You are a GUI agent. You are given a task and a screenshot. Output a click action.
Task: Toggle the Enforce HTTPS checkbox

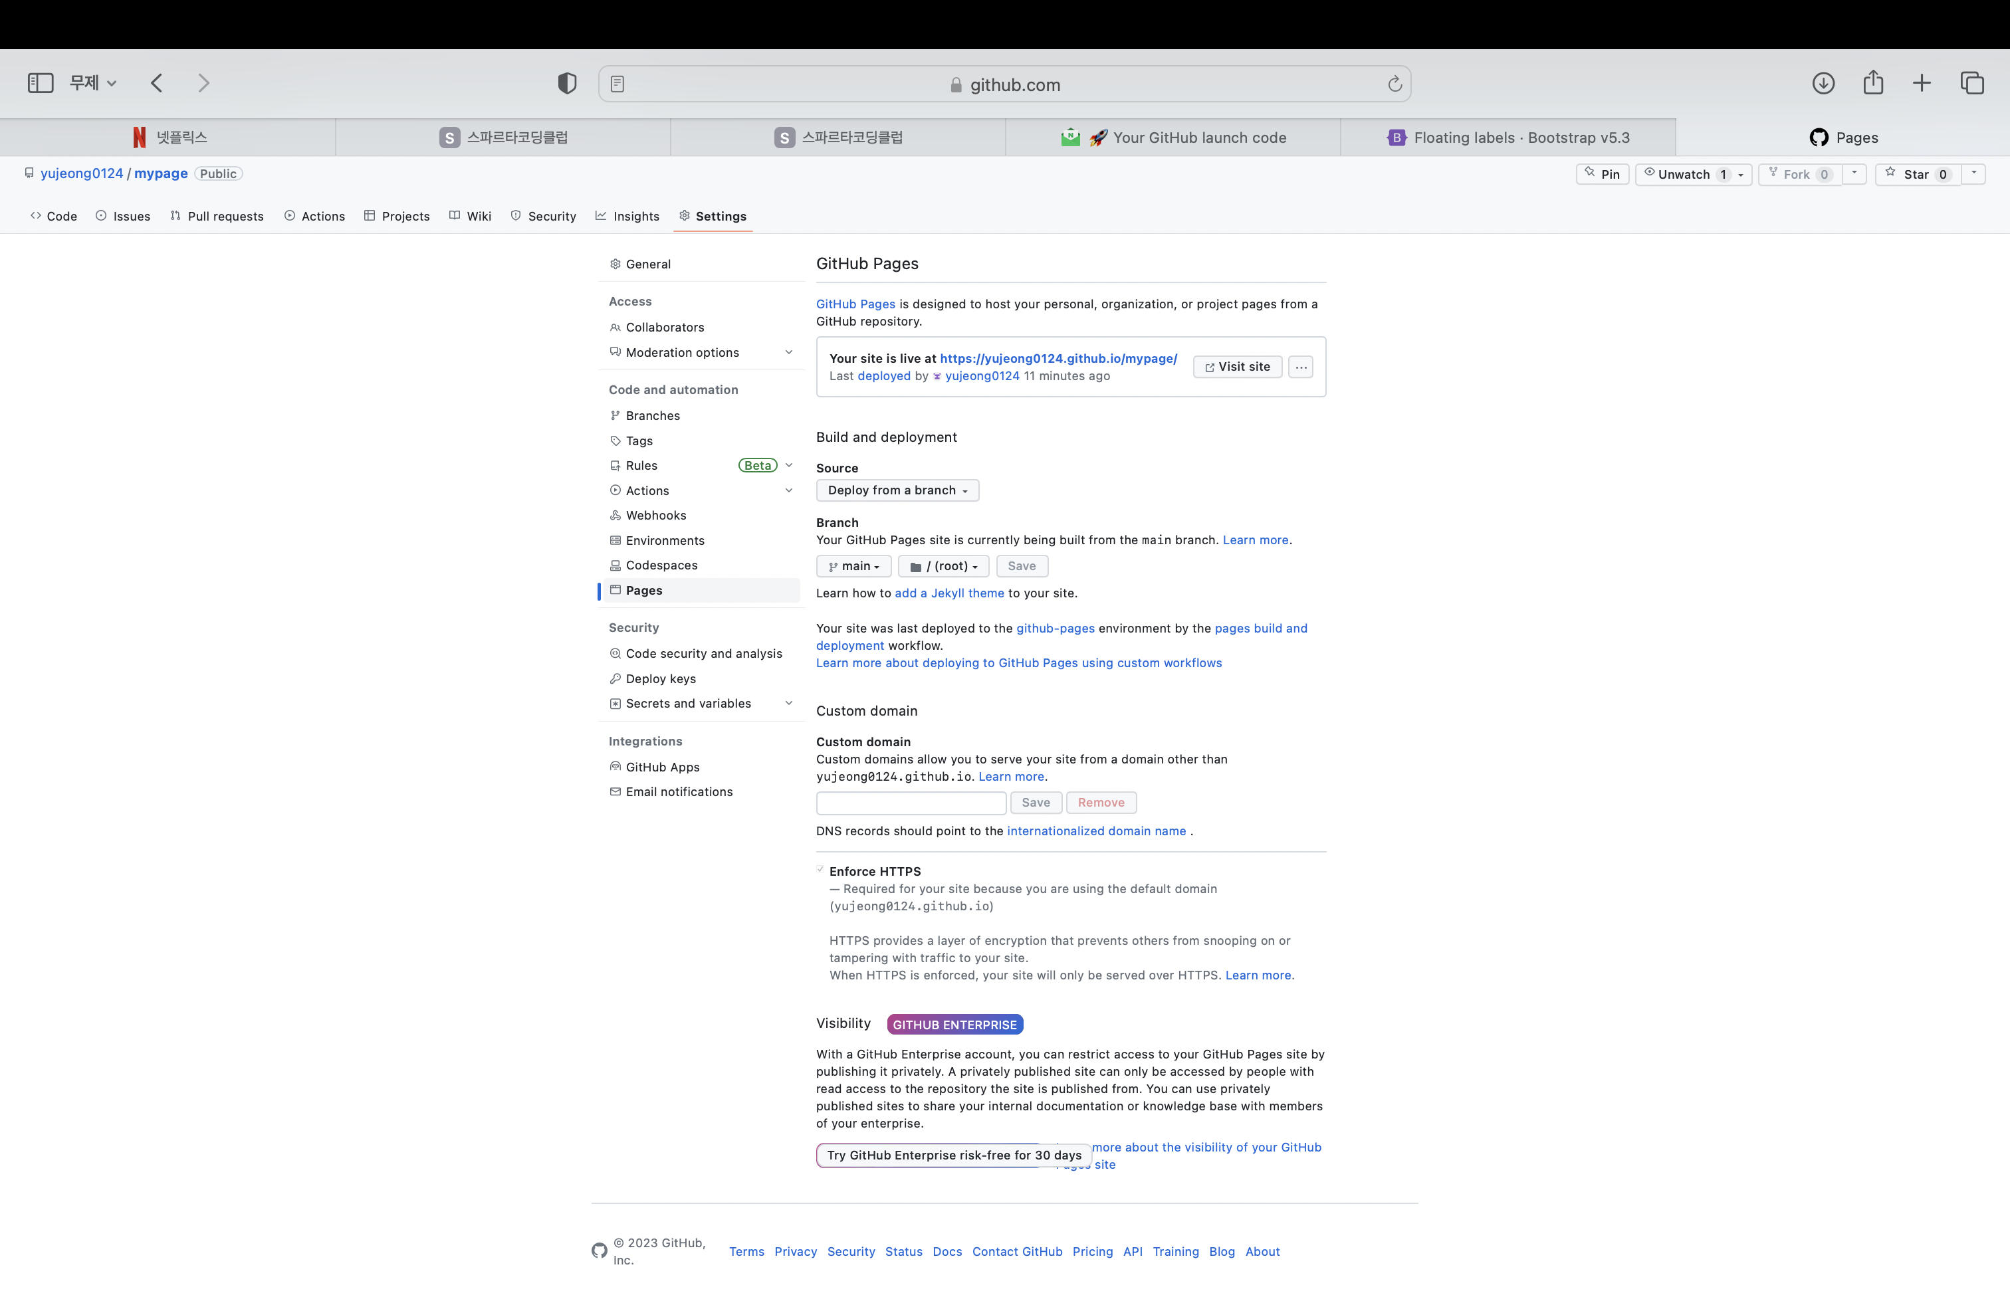tap(820, 869)
